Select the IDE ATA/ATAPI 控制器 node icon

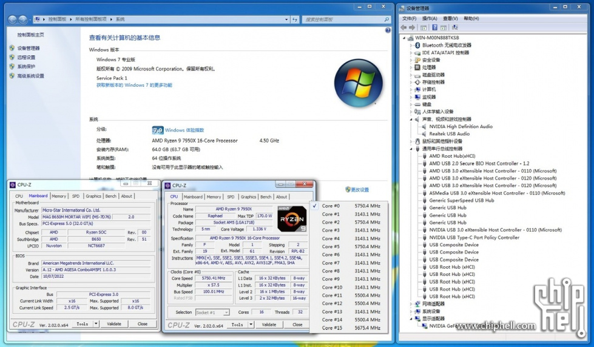click(x=417, y=53)
